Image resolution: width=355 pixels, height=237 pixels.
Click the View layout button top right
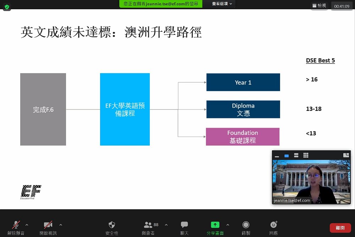[x=319, y=6]
